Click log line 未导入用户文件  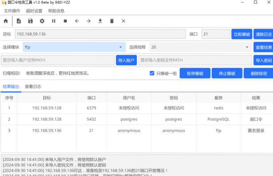coord(54,160)
